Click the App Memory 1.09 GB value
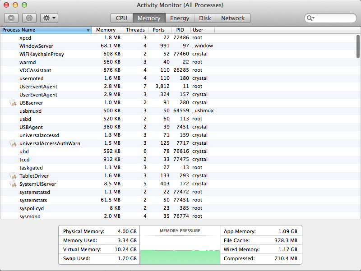The height and width of the screenshot is (271, 361). click(x=288, y=231)
